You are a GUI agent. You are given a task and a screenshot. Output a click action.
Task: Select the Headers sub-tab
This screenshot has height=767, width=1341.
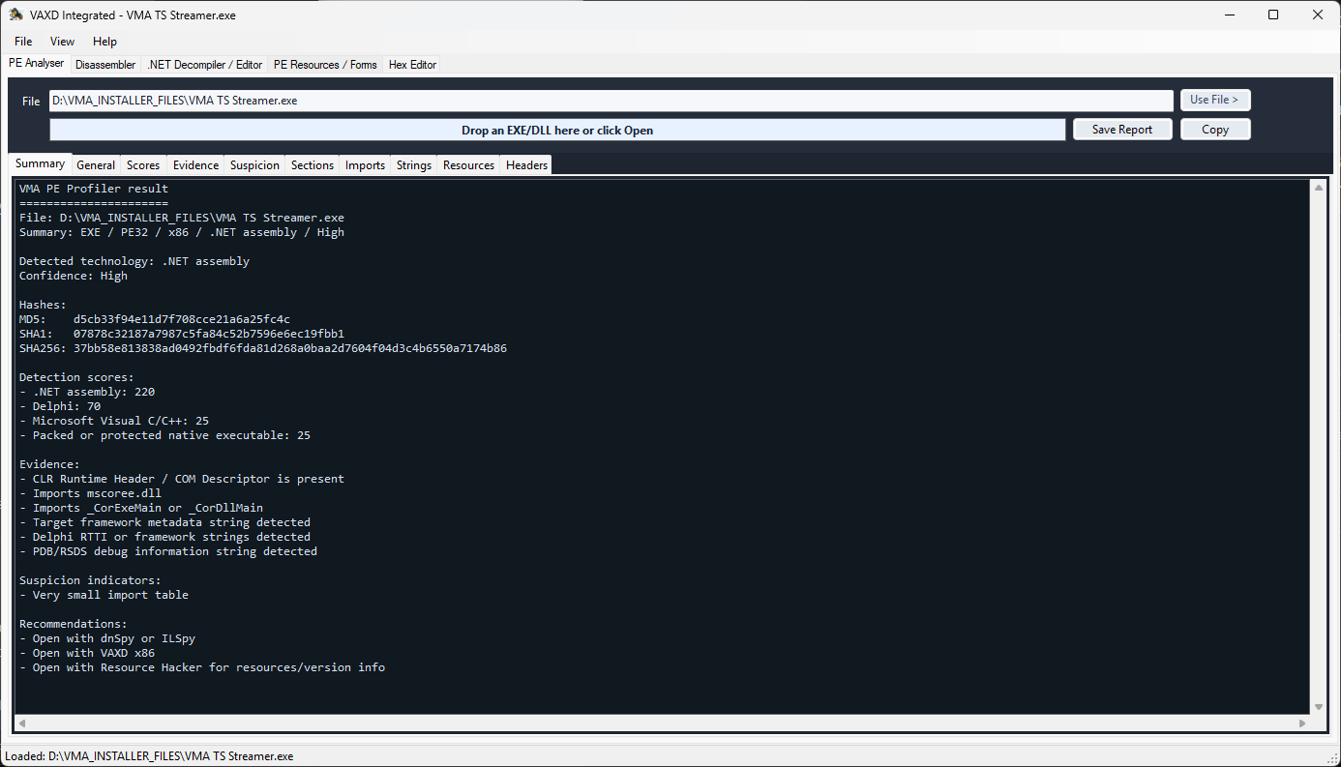(526, 165)
